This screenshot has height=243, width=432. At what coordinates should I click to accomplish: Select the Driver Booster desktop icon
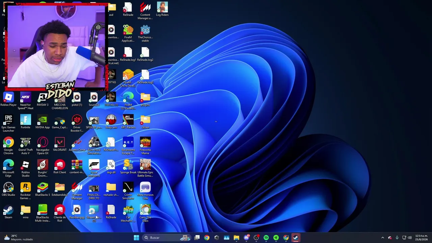(x=77, y=124)
